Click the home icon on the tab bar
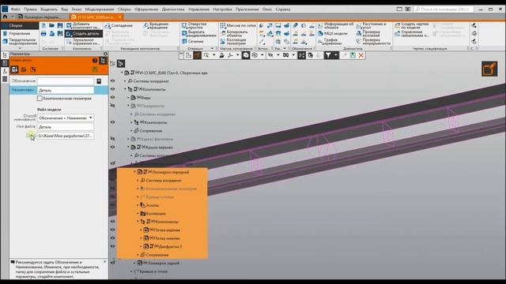Screen dimensions: 506x284 (x=6, y=17)
